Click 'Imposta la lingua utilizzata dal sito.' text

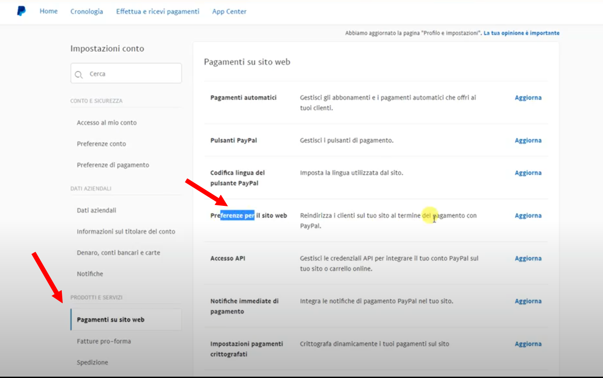point(352,173)
